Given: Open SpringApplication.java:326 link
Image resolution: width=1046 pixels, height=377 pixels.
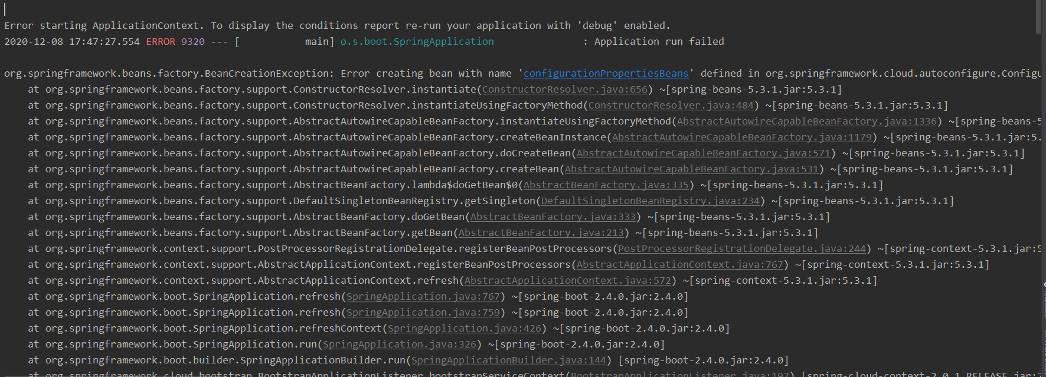Looking at the screenshot, I should 399,344.
